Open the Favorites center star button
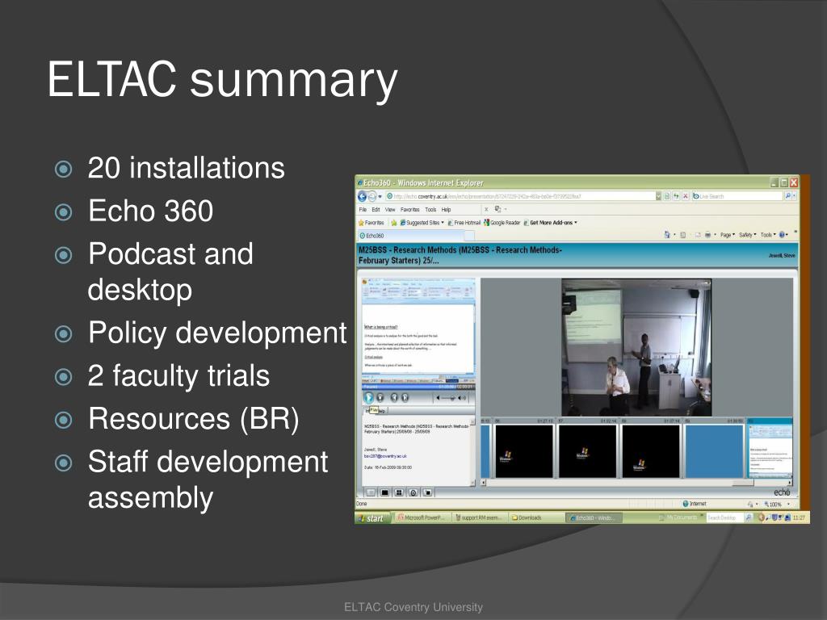Image resolution: width=827 pixels, height=620 pixels. tap(372, 223)
